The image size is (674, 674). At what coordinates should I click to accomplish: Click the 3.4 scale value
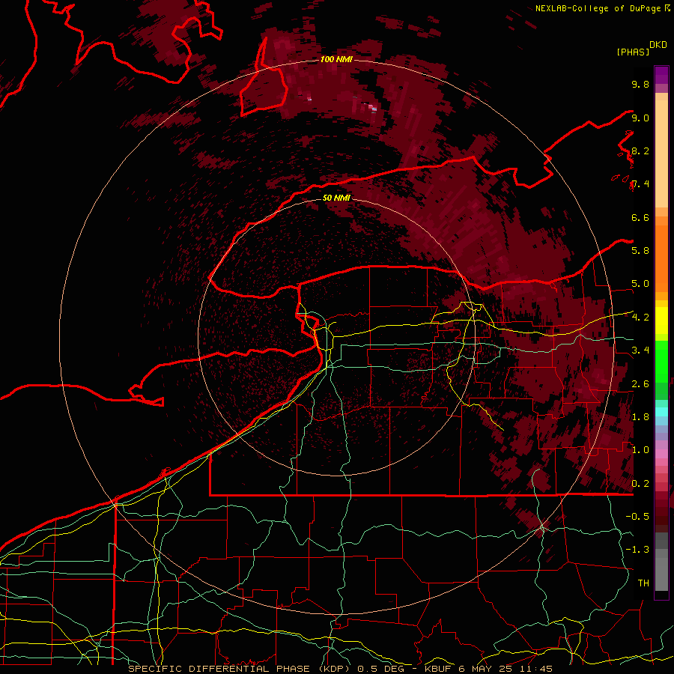point(640,350)
